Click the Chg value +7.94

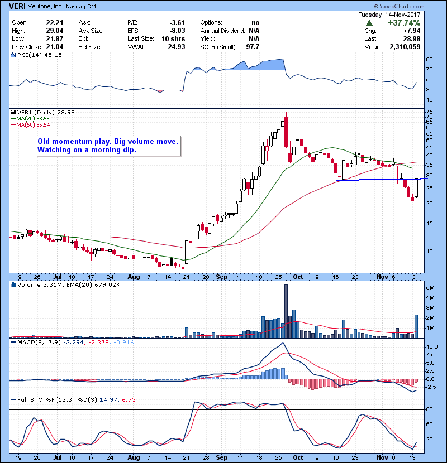click(411, 31)
